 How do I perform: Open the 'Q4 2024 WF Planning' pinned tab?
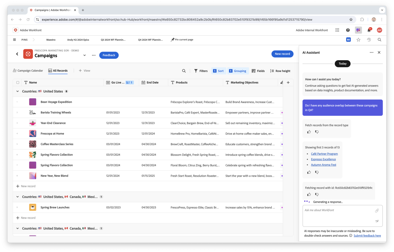tap(150, 40)
